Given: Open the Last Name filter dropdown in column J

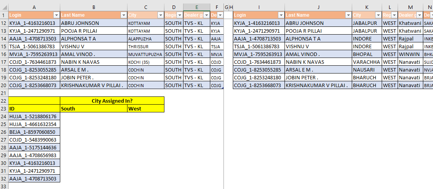Looking at the screenshot, I should click(x=348, y=15).
